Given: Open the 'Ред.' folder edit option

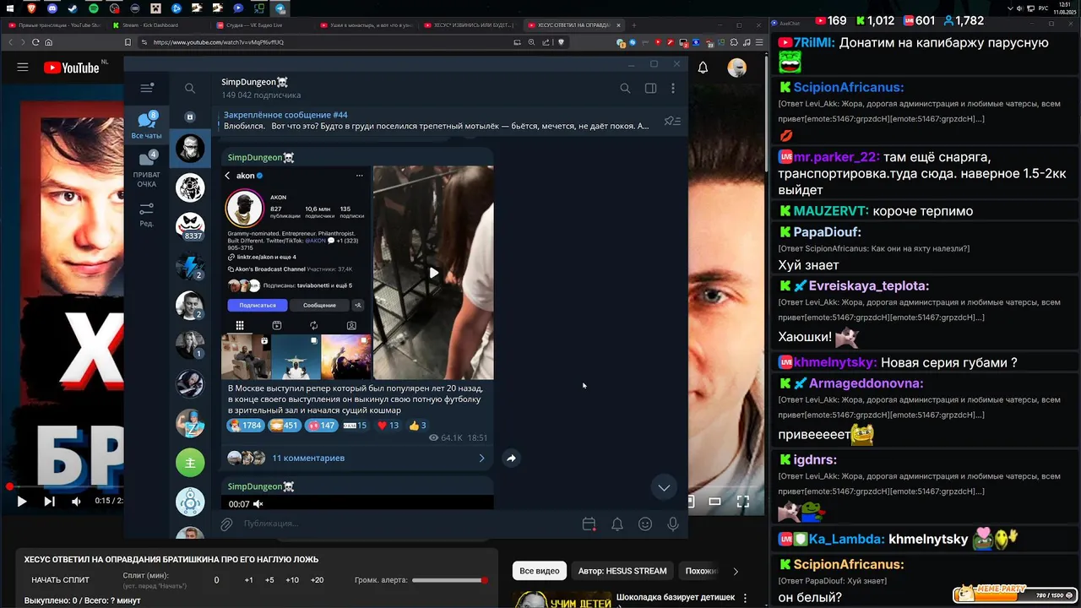Looking at the screenshot, I should [x=147, y=214].
